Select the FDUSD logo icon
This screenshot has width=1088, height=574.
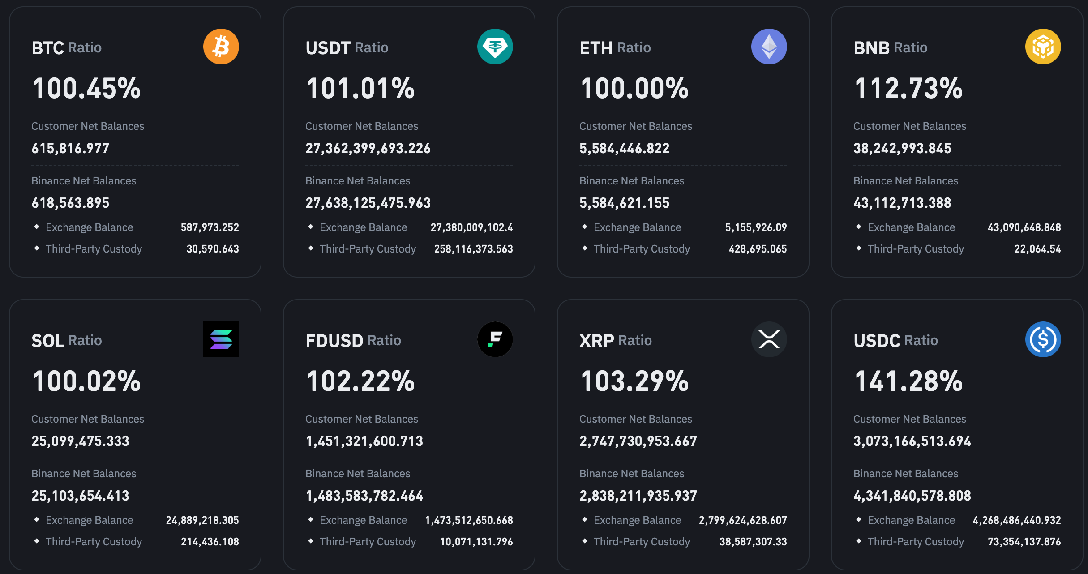[x=495, y=339]
